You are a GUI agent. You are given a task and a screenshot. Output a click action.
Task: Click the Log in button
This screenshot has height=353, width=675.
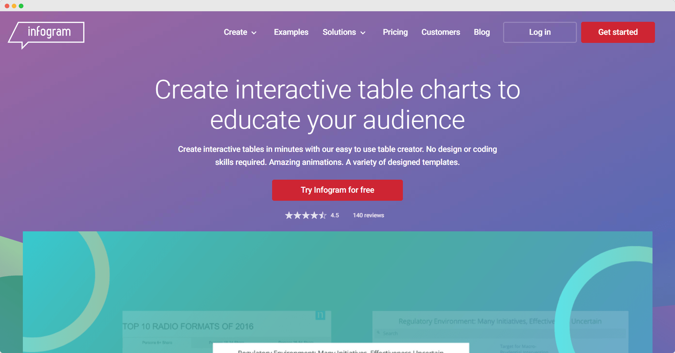tap(540, 32)
